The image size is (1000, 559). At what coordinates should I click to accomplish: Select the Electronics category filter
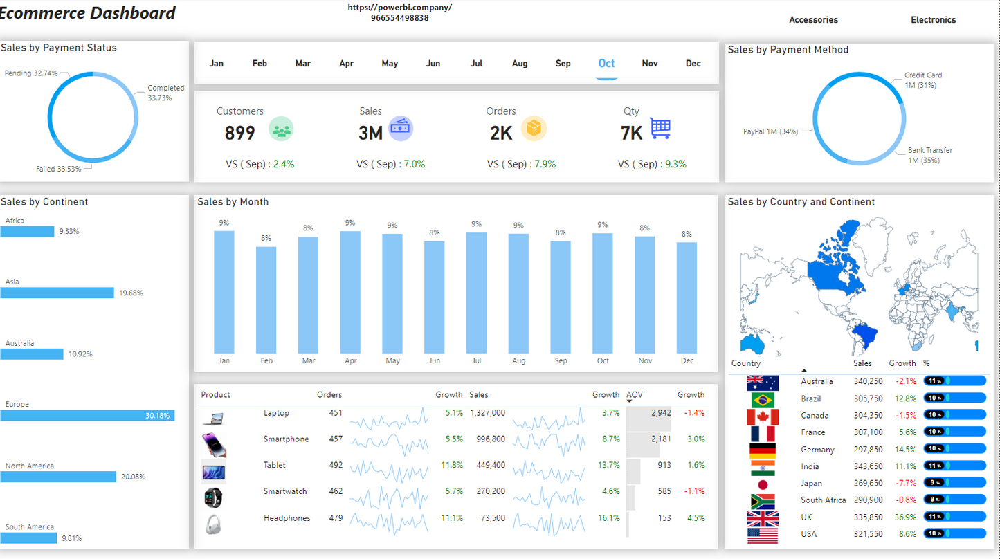pyautogui.click(x=933, y=20)
